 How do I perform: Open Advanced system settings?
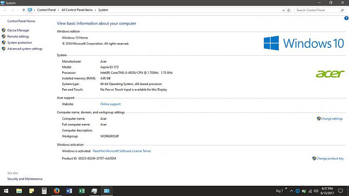coord(25,49)
